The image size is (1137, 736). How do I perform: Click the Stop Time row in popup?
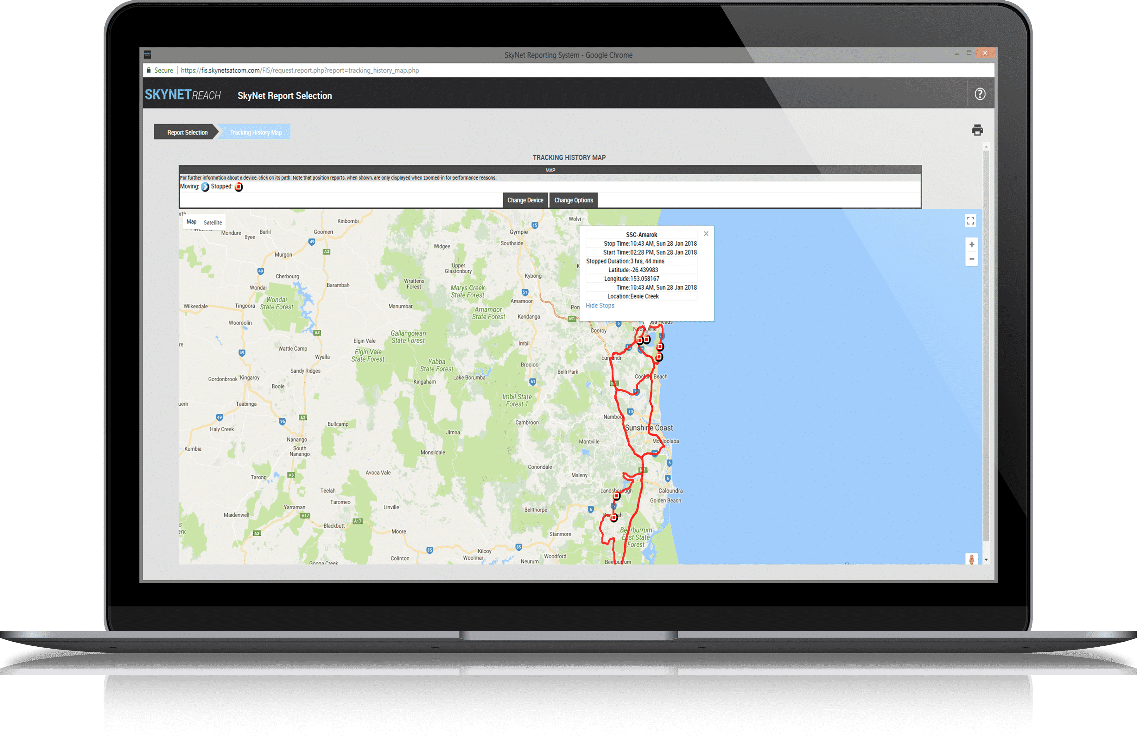pos(642,244)
